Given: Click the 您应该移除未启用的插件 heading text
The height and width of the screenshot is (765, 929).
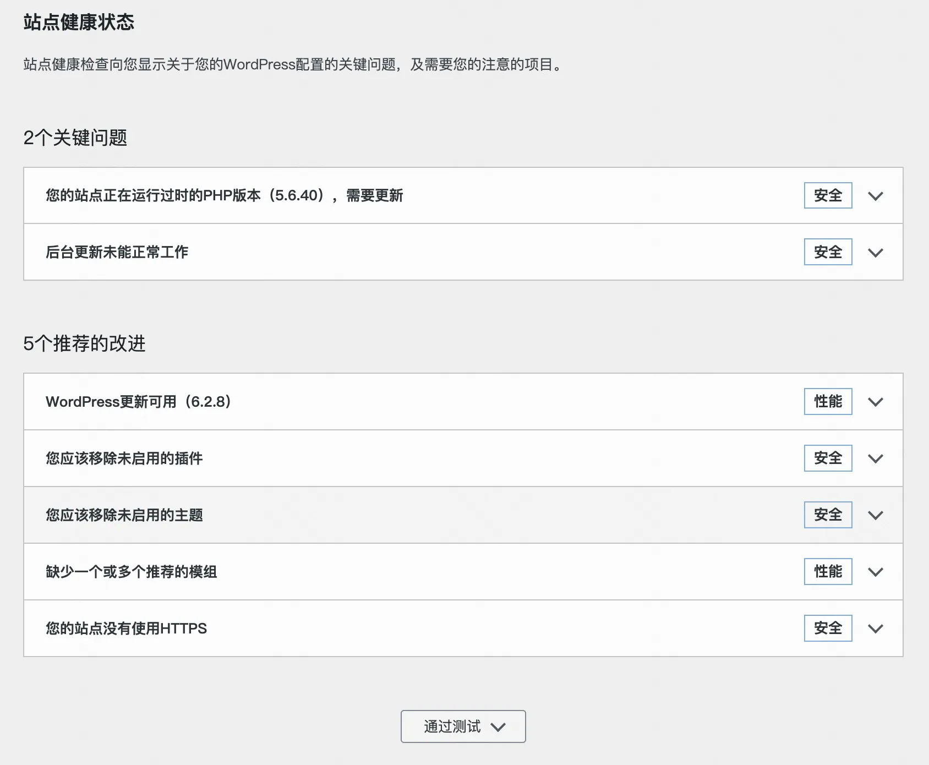Looking at the screenshot, I should [124, 458].
